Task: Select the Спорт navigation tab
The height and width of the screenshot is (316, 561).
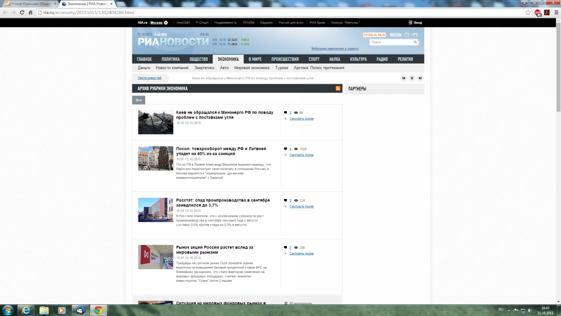Action: pos(314,59)
